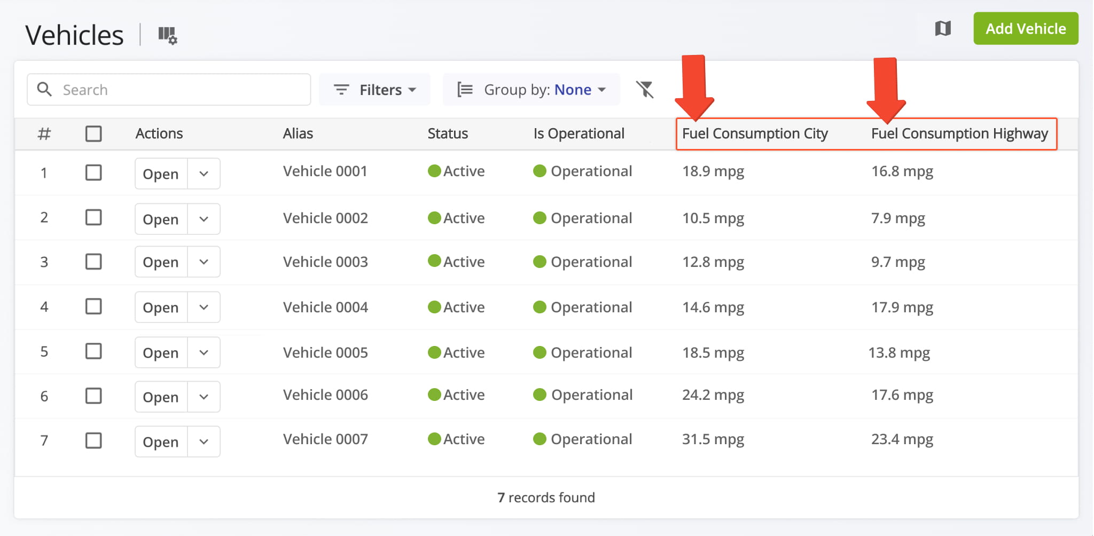The image size is (1094, 536).
Task: Click the alias text Vehicle 0001
Action: (325, 171)
